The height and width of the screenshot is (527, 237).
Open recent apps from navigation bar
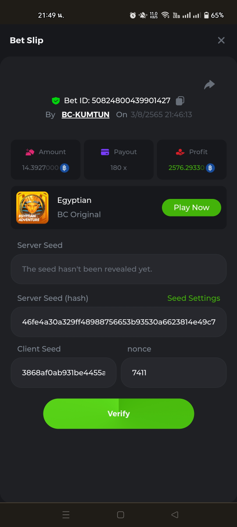tap(66, 515)
